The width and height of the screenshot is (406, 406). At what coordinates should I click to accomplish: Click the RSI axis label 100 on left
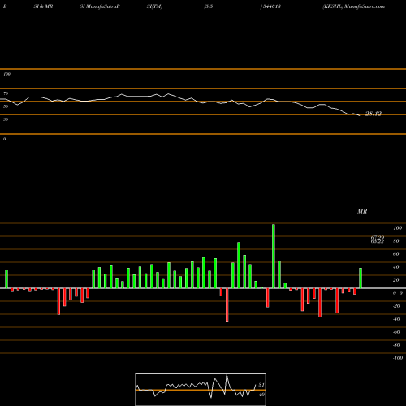(6, 74)
